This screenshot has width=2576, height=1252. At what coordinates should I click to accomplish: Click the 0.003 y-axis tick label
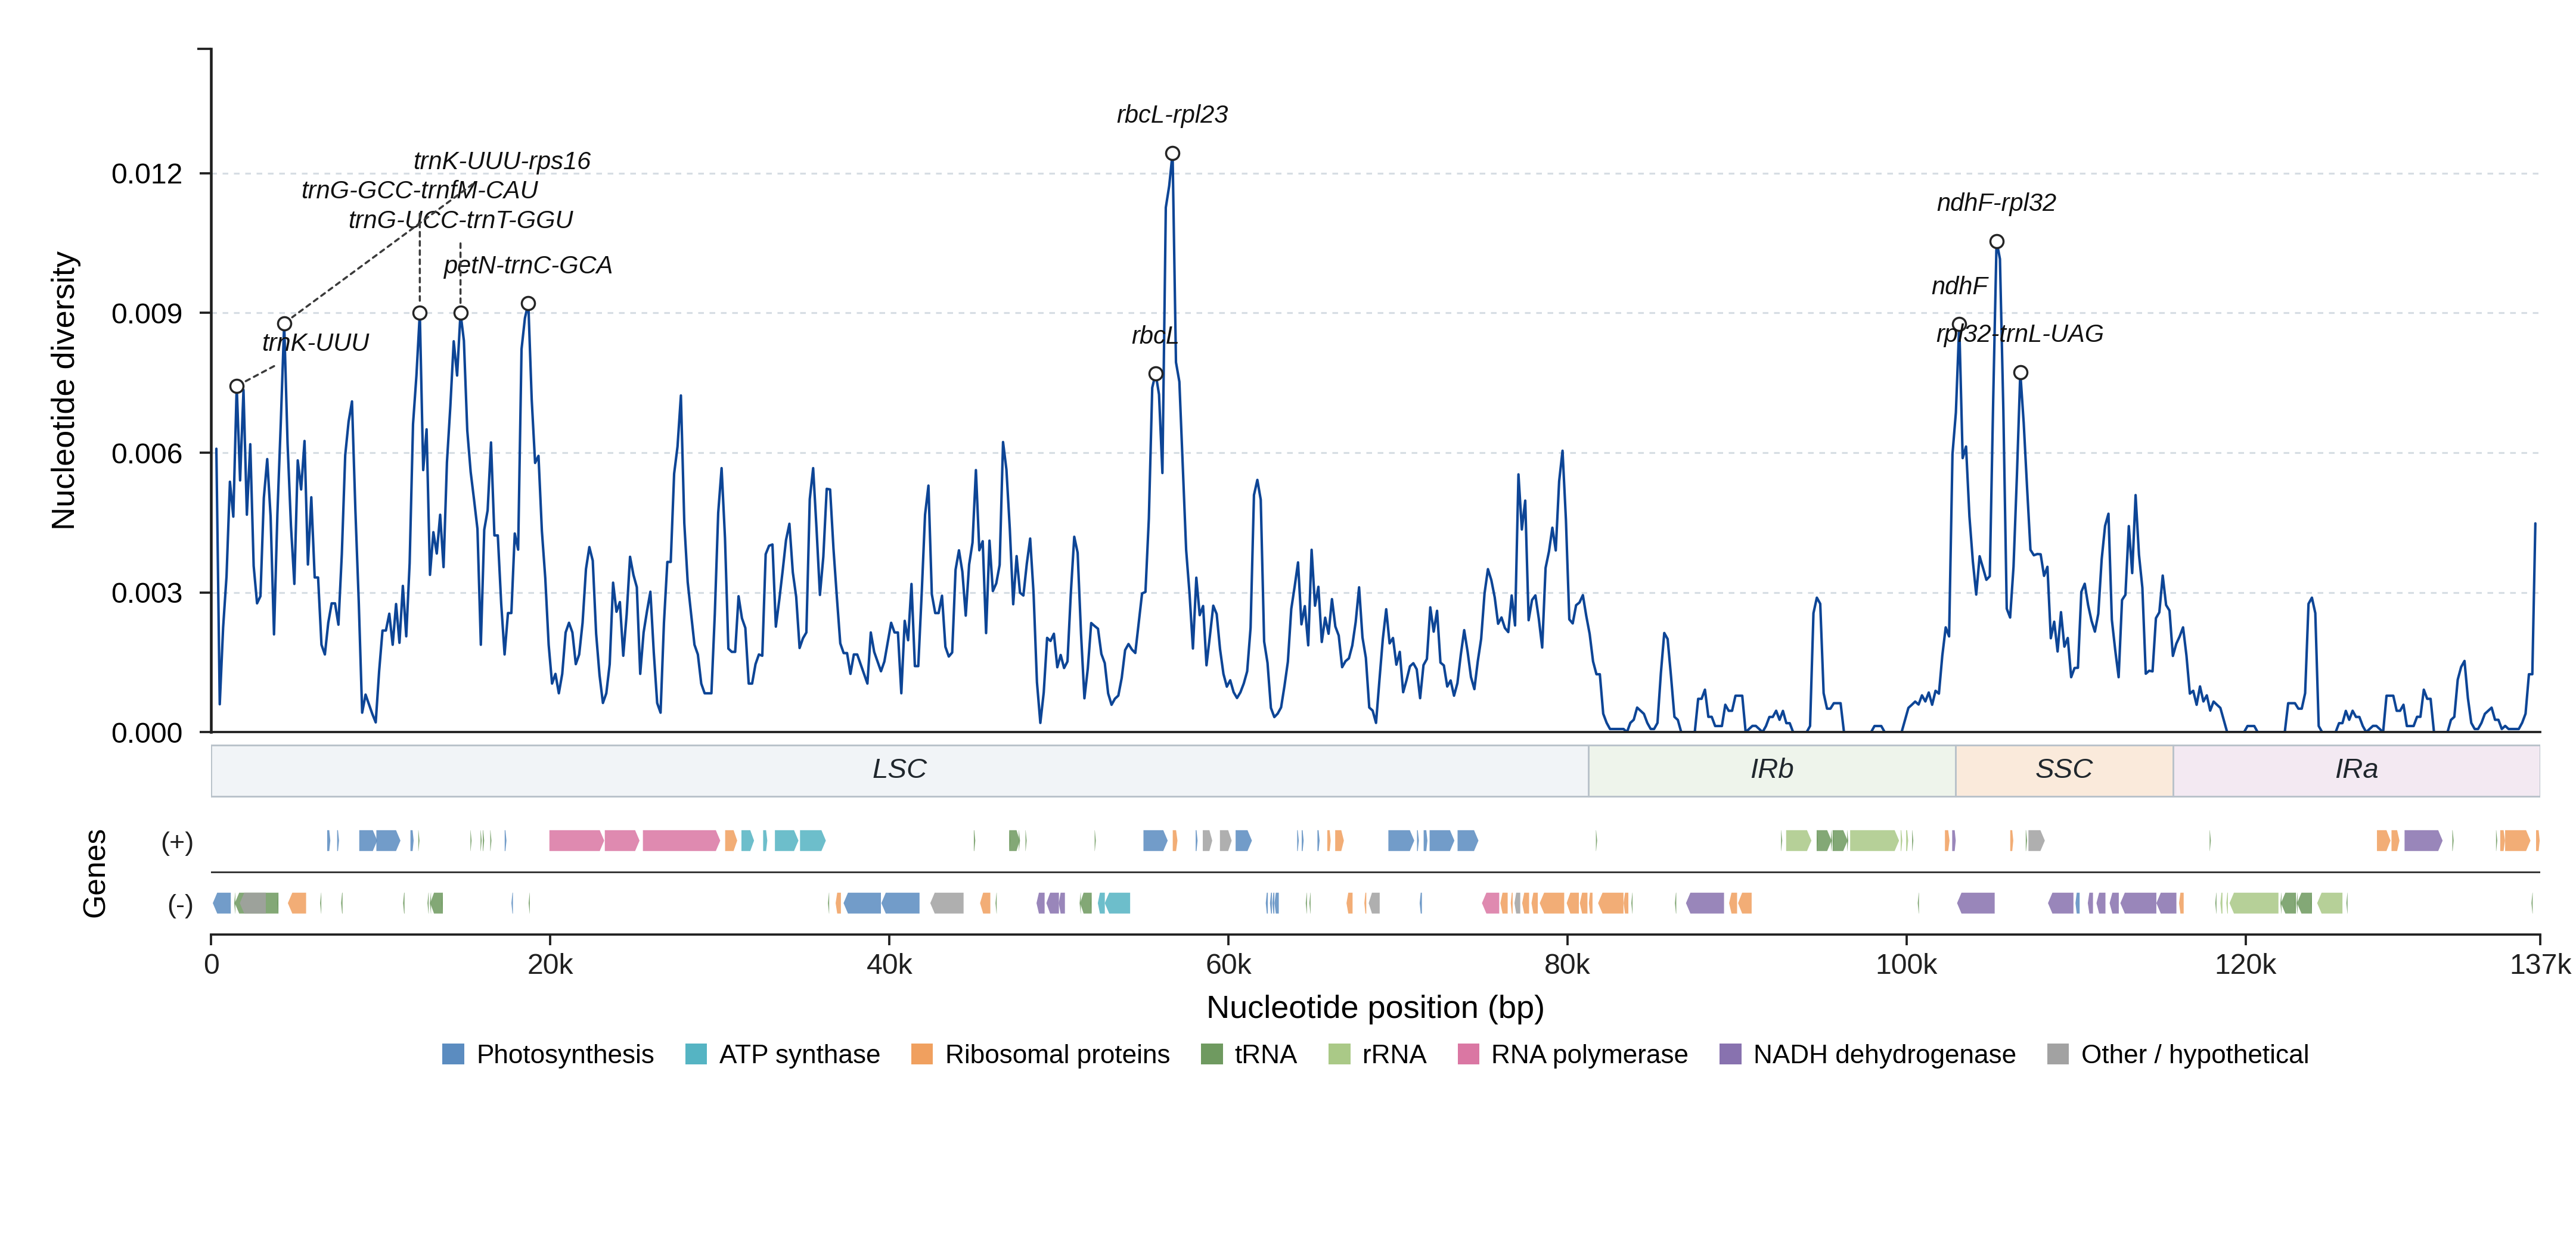coord(147,593)
